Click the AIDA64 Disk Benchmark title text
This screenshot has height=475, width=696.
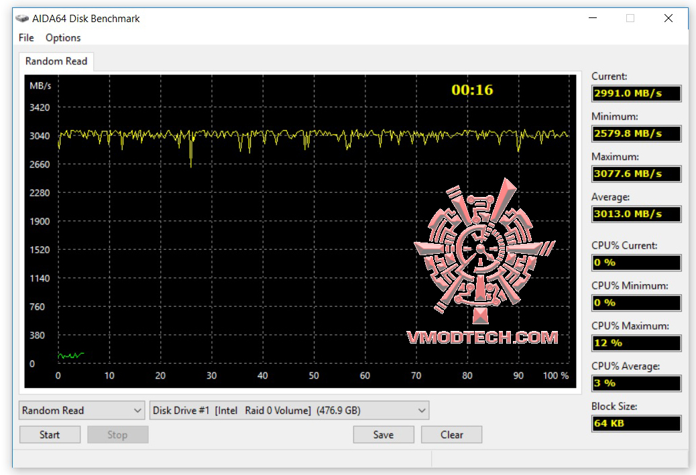click(x=86, y=19)
